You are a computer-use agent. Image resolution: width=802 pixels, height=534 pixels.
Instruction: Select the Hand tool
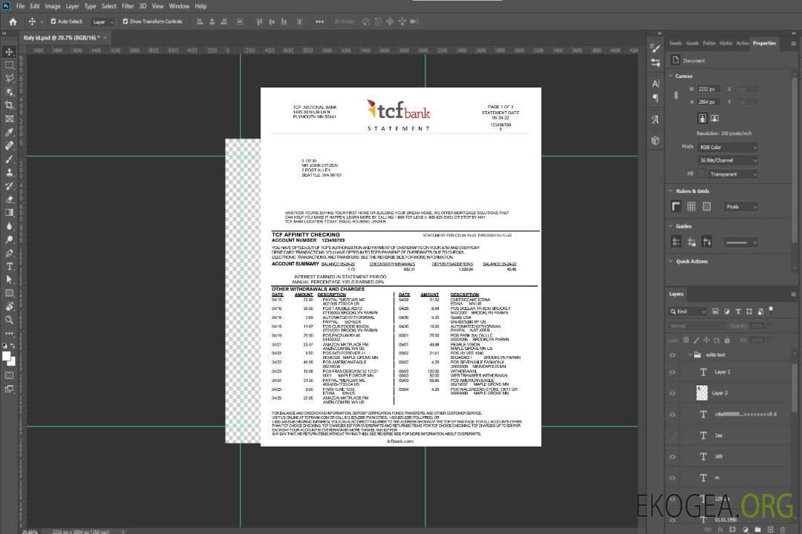click(x=9, y=306)
